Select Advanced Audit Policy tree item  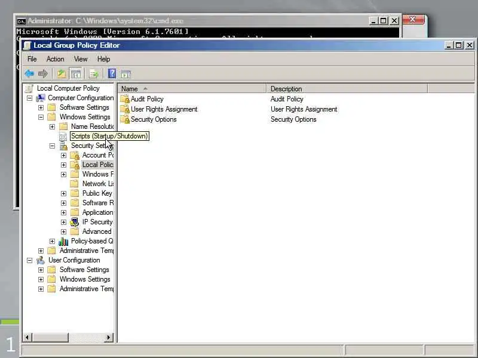click(97, 232)
